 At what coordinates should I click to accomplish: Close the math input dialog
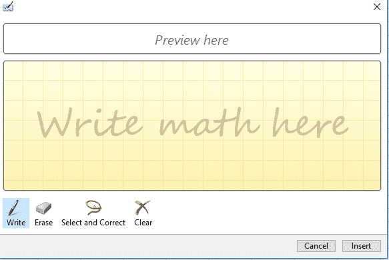click(377, 7)
